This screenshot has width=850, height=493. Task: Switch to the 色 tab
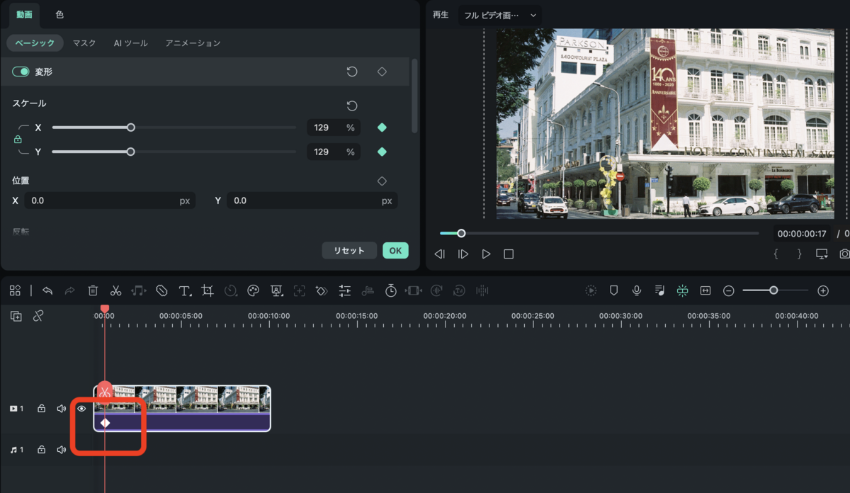pos(59,14)
